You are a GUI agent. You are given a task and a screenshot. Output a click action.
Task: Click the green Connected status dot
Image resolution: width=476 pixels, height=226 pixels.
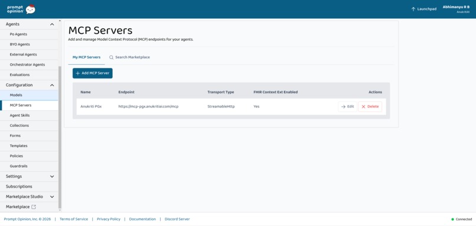pyautogui.click(x=452, y=219)
